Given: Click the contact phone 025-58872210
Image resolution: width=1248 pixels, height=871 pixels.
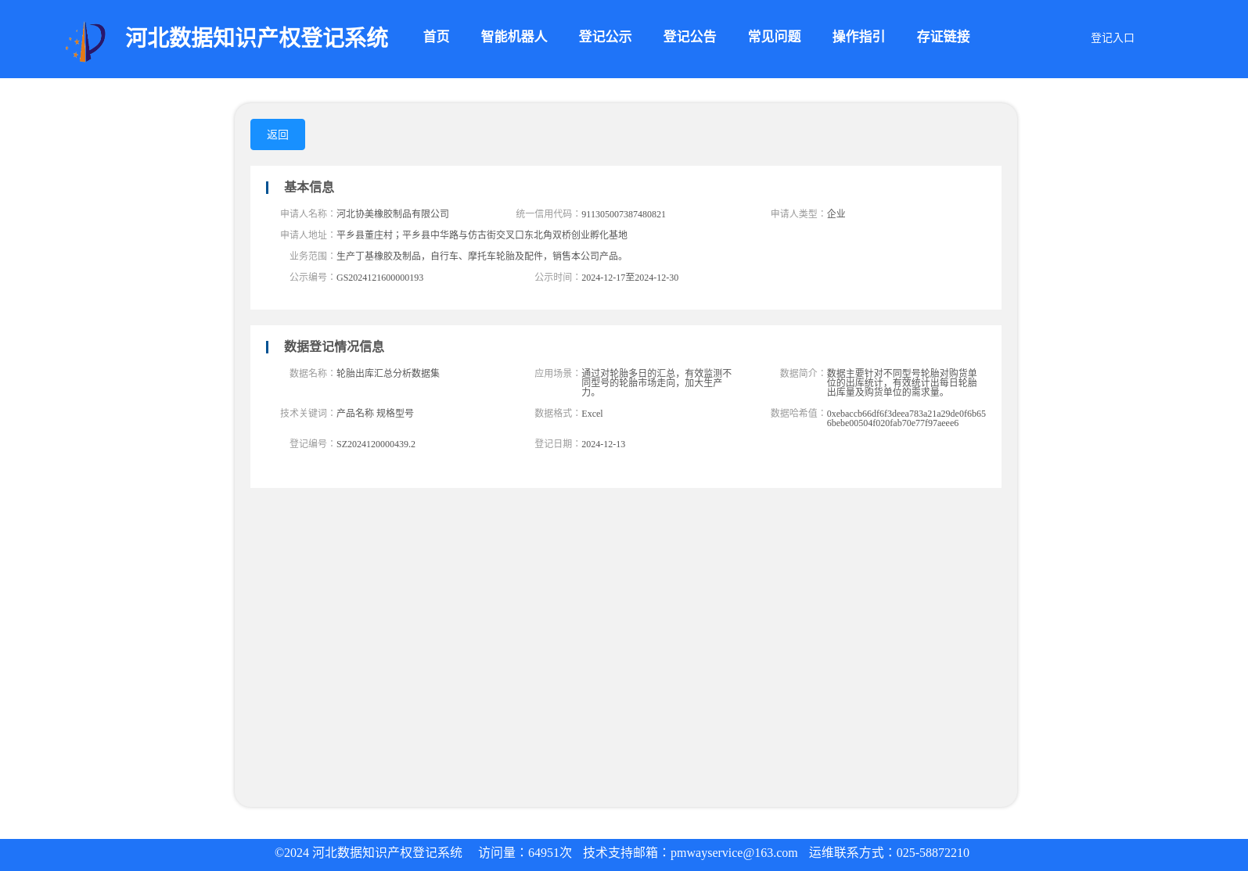Looking at the screenshot, I should click(x=933, y=853).
